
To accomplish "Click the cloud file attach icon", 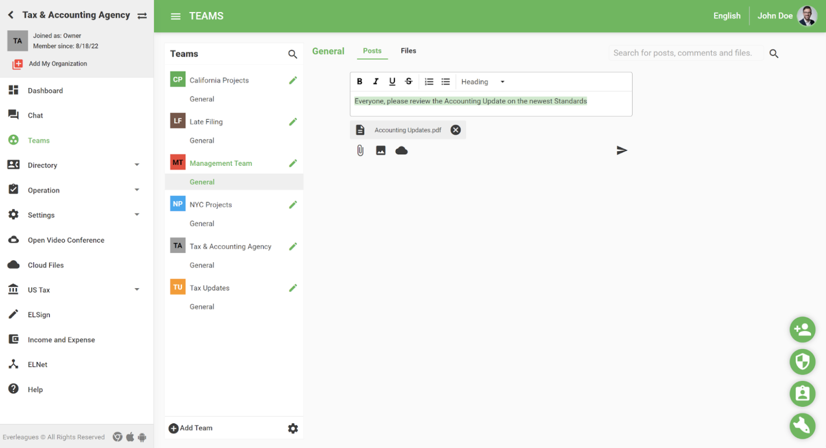I will [x=401, y=150].
